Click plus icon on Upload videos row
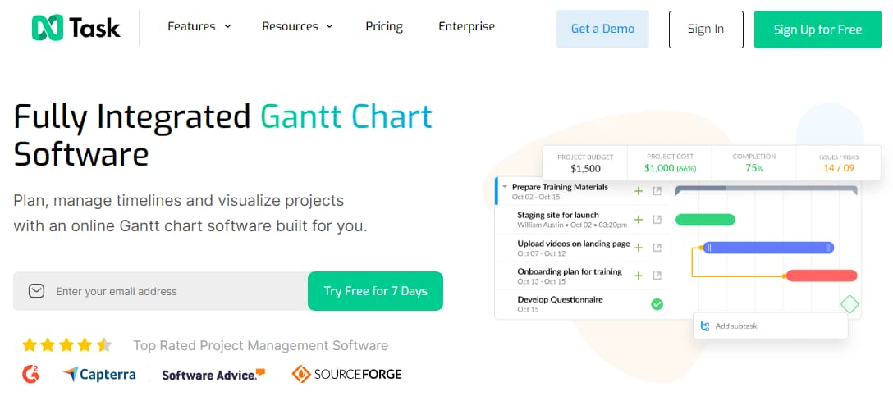This screenshot has height=410, width=893. [639, 248]
